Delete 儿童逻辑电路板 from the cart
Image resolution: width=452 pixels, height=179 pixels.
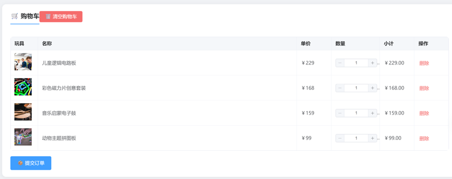(424, 63)
